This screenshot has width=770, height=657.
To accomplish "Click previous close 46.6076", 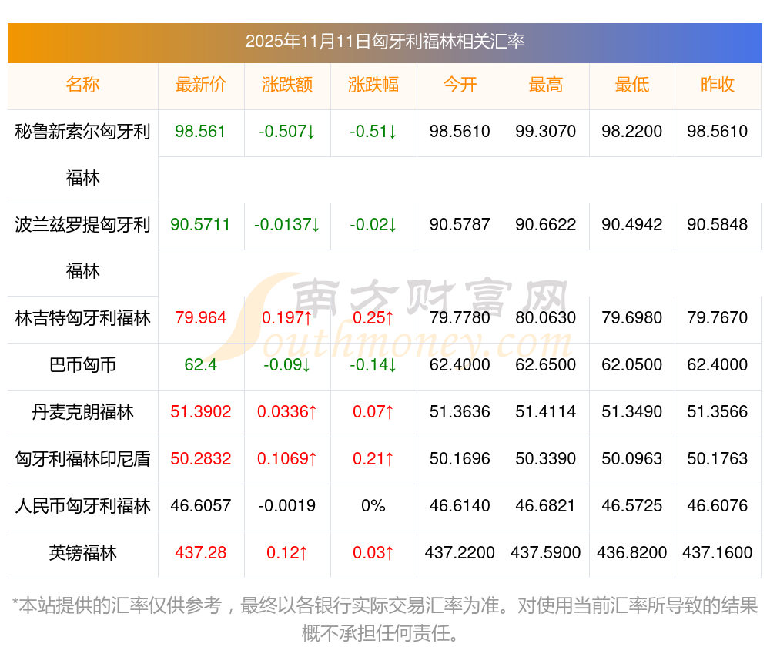I will click(718, 506).
